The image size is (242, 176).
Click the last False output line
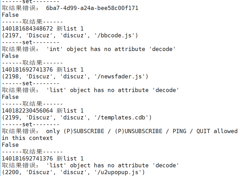coord(10,145)
